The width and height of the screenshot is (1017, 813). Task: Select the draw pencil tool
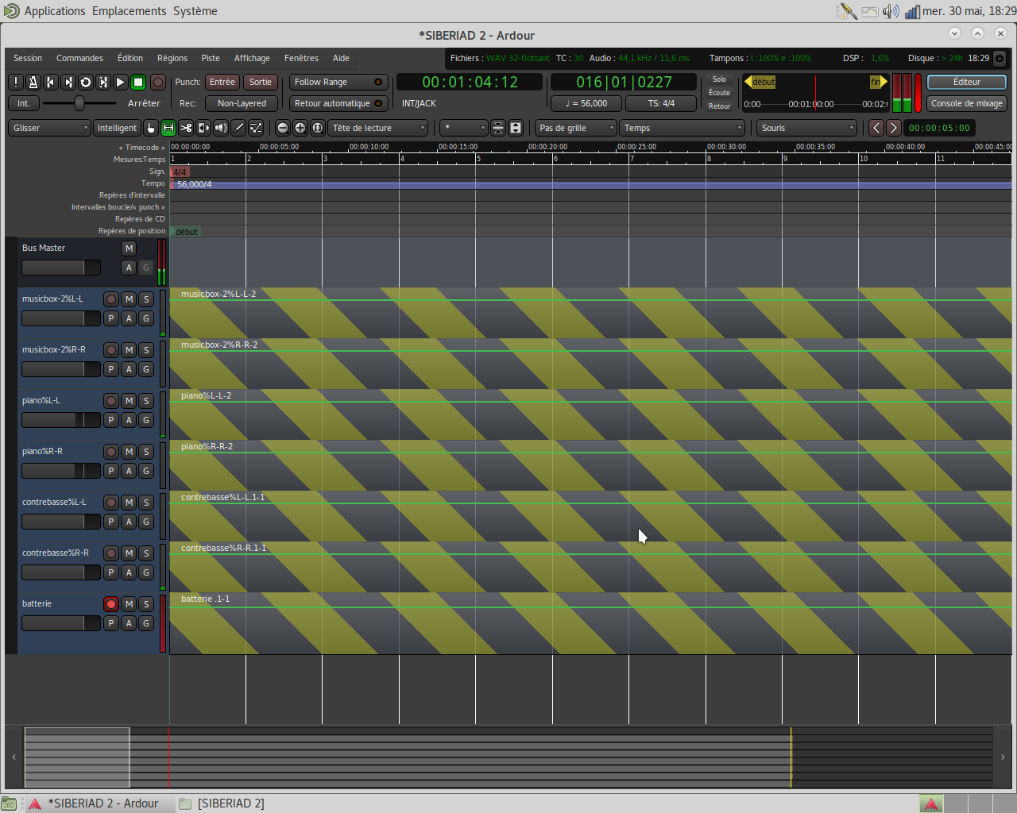click(x=238, y=128)
